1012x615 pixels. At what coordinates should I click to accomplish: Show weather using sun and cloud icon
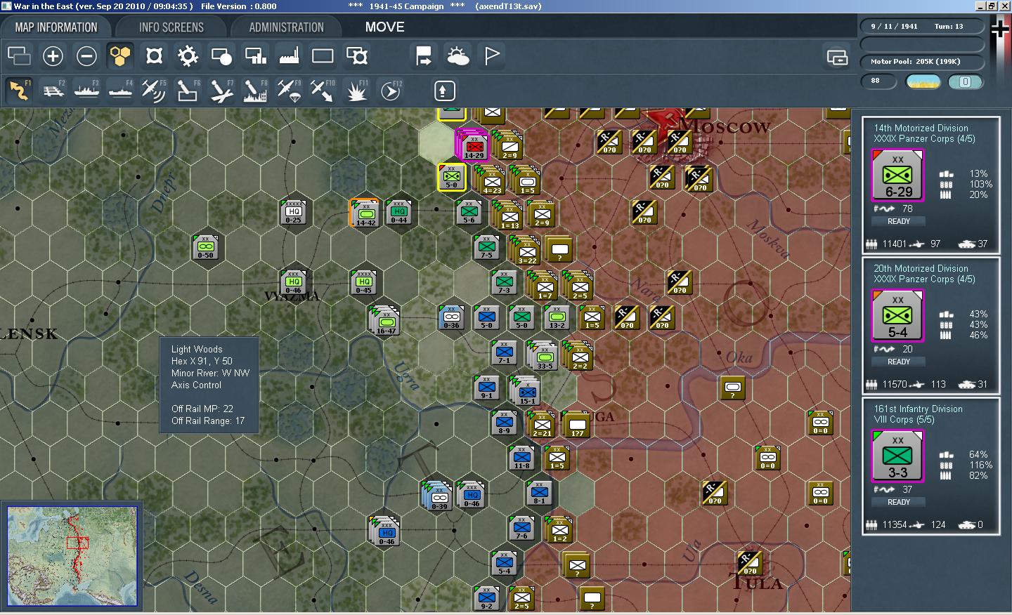(x=458, y=55)
